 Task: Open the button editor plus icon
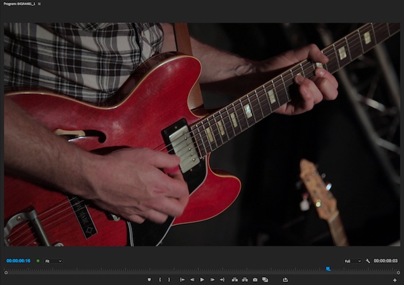coord(395,280)
